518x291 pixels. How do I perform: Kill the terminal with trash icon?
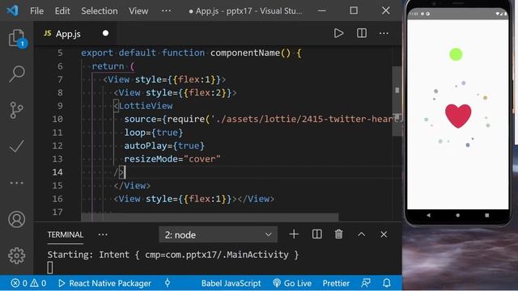point(338,234)
